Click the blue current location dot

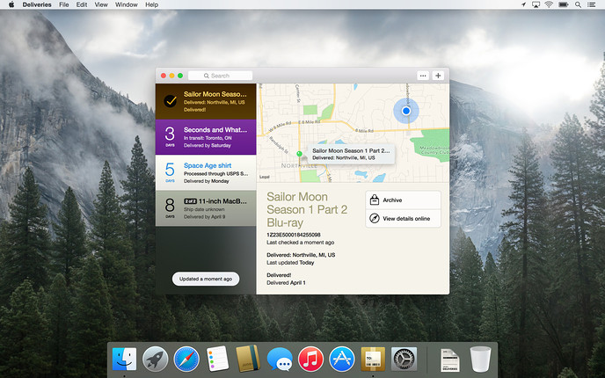[406, 111]
